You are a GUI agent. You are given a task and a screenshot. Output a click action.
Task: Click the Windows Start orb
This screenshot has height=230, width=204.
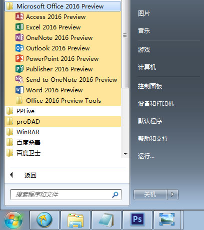click(13, 221)
